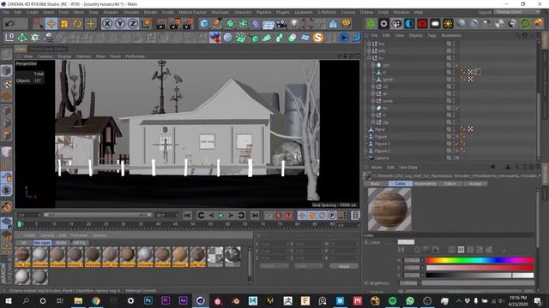
Task: Toggle the enable checkmark for Figure.1
Action: 456,144
